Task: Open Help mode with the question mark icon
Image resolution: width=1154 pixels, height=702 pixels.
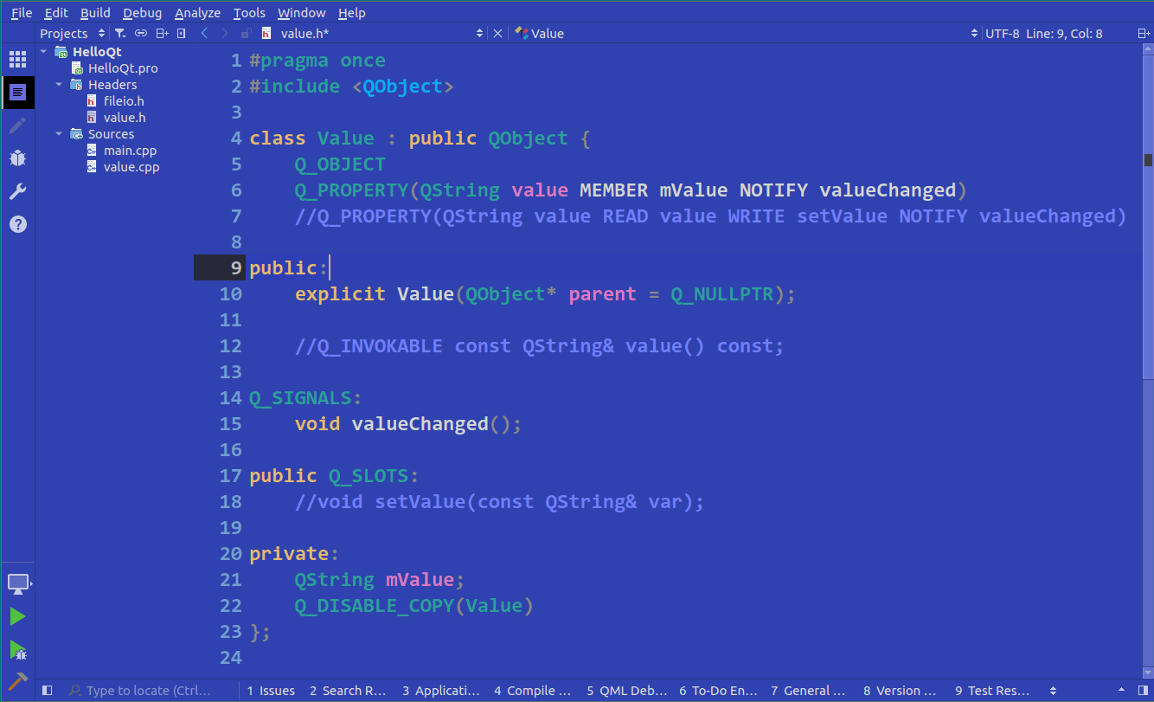Action: [17, 223]
